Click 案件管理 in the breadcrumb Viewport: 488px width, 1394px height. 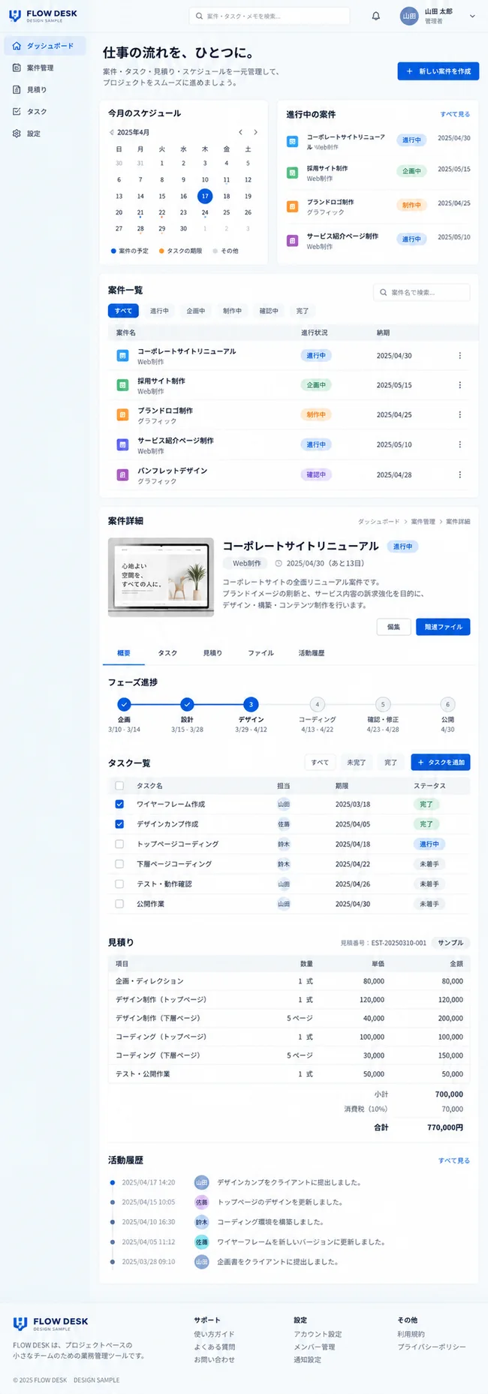(x=423, y=522)
